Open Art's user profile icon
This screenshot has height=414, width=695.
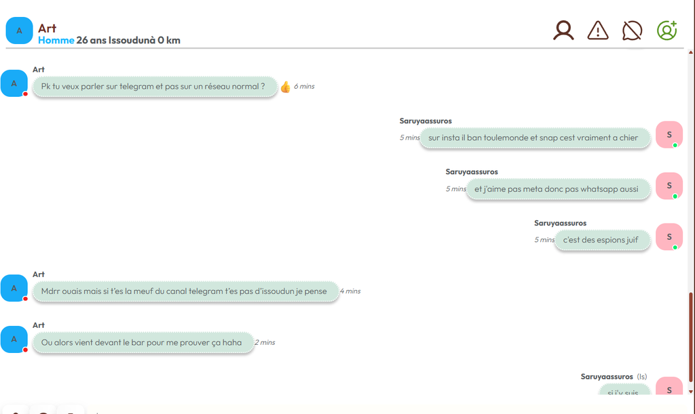pyautogui.click(x=563, y=30)
